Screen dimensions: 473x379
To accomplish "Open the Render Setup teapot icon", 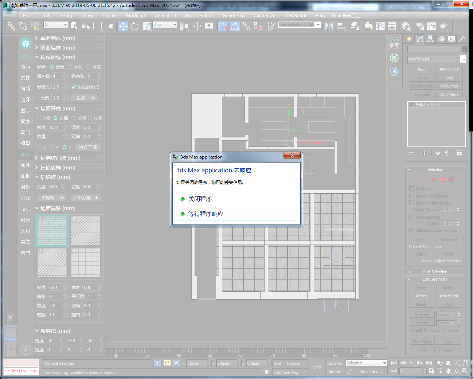I will click(420, 26).
